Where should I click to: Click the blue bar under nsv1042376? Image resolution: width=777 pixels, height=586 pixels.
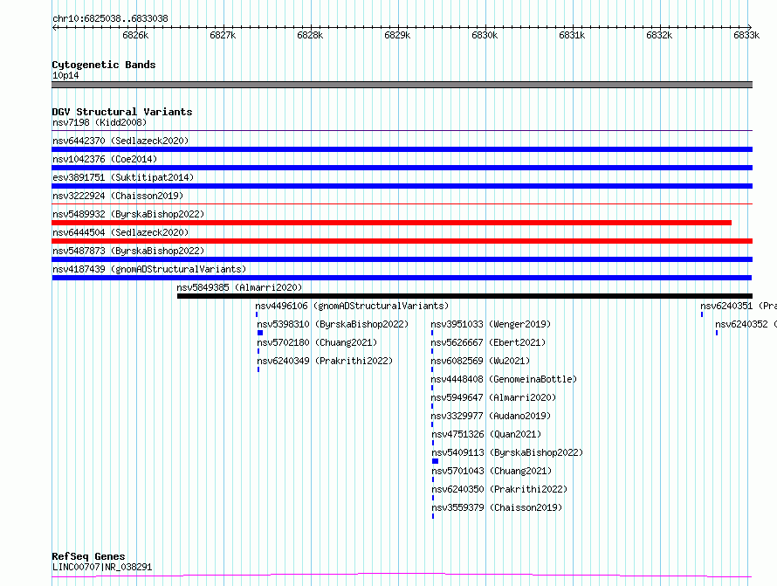pos(402,168)
